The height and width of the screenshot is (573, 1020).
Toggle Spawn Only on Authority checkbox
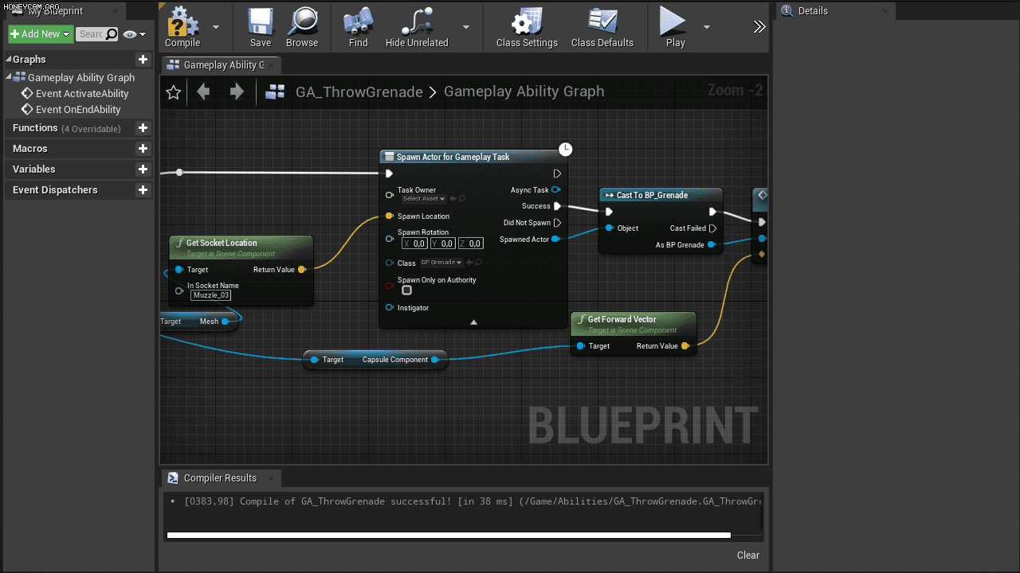point(407,290)
